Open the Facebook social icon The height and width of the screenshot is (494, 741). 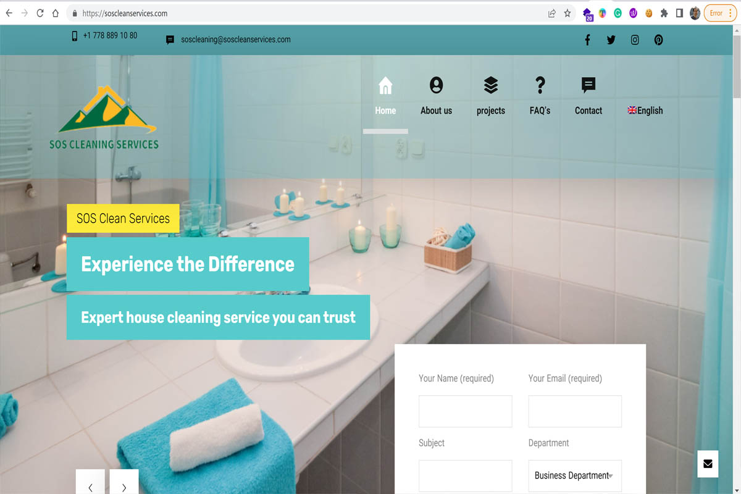tap(587, 40)
